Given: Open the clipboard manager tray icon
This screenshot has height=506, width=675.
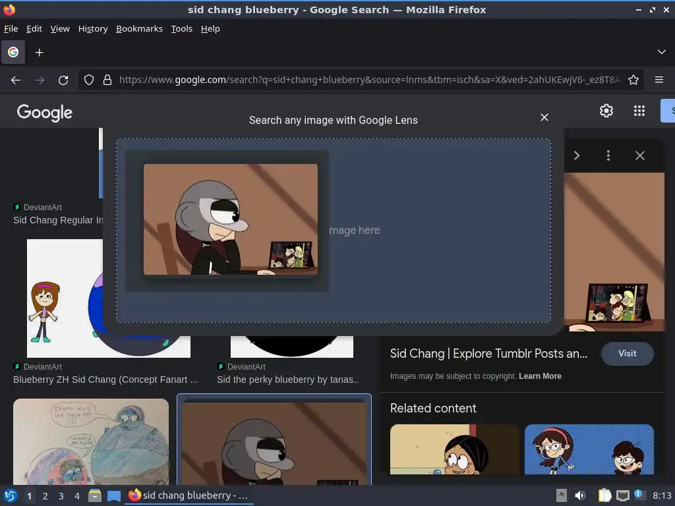Looking at the screenshot, I should click(604, 495).
